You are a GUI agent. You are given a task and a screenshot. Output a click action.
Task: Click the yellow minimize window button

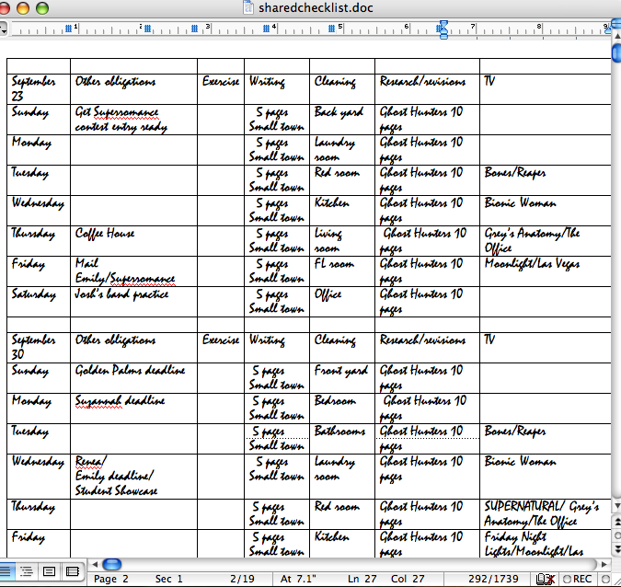click(23, 8)
